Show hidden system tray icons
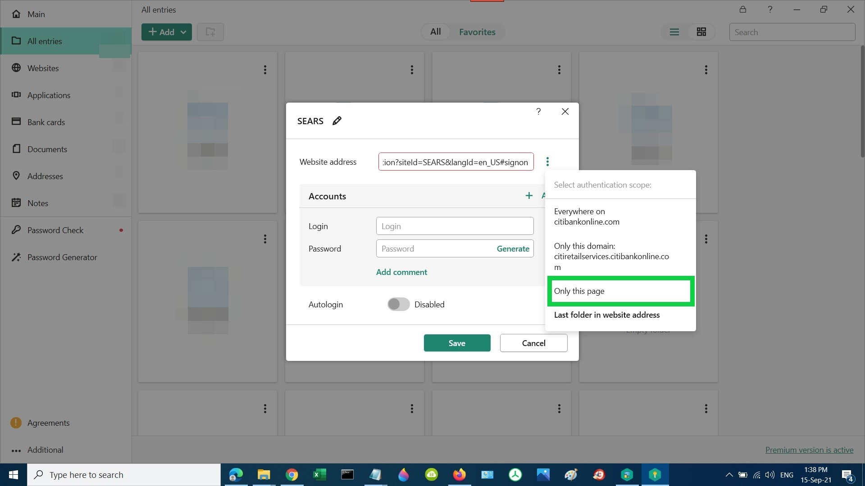This screenshot has width=865, height=486. point(729,475)
